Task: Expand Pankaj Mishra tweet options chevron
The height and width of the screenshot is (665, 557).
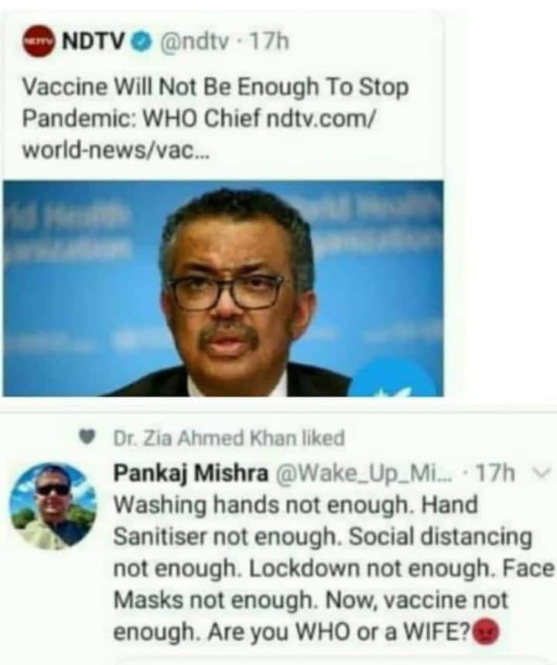Action: (543, 471)
